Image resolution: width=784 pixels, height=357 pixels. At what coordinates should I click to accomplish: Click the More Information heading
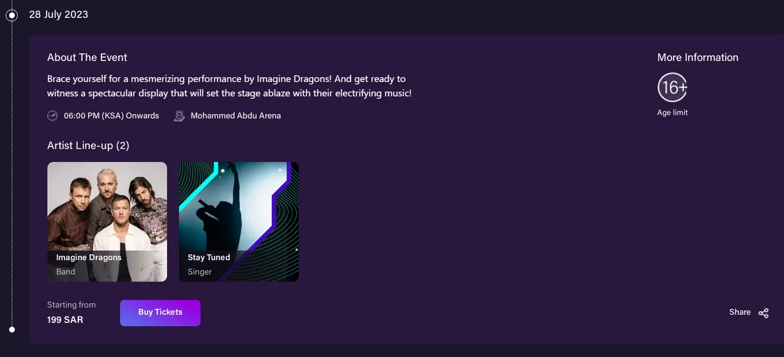[698, 57]
